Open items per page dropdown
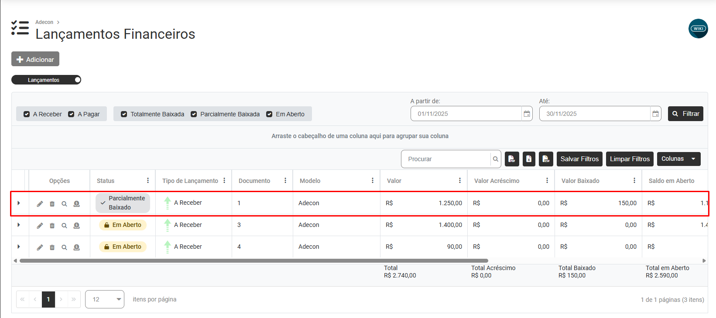This screenshot has width=716, height=318. point(105,299)
